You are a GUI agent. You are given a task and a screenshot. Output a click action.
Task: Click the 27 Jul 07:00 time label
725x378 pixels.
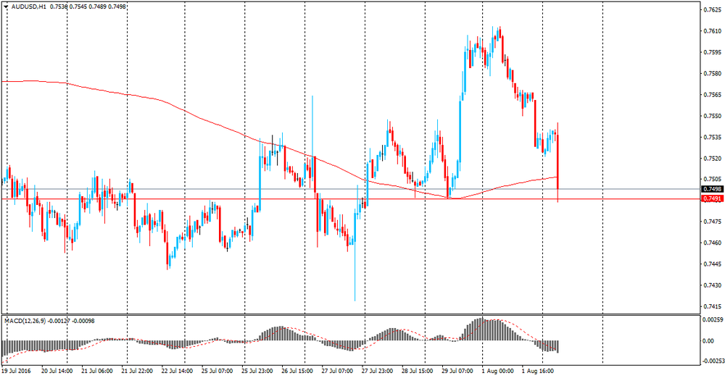337,371
